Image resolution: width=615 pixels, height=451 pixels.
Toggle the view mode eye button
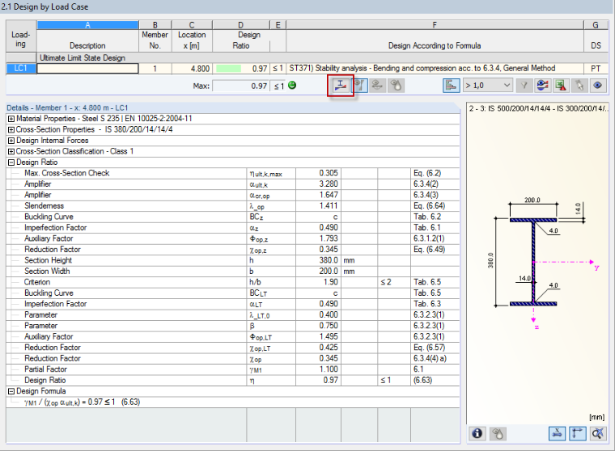[x=597, y=86]
